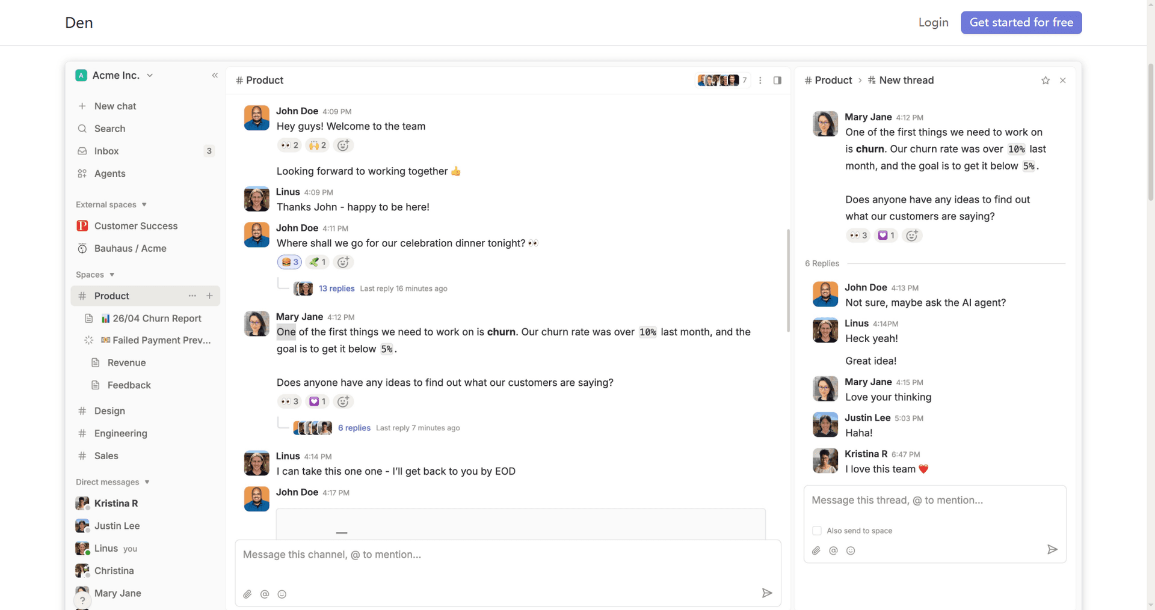This screenshot has height=610, width=1155.
Task: Attach a file to the channel message
Action: pos(247,594)
